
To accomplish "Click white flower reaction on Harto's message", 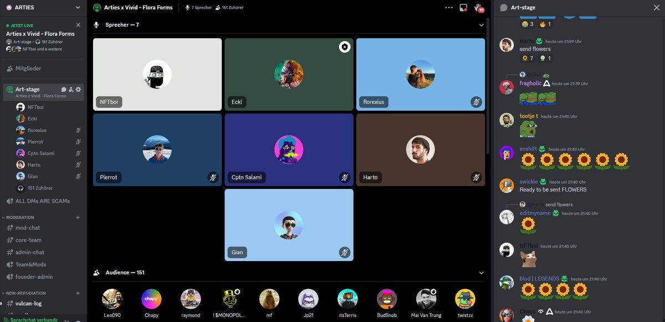I will click(x=546, y=58).
